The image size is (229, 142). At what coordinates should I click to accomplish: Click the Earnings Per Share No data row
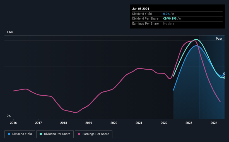pos(177,23)
